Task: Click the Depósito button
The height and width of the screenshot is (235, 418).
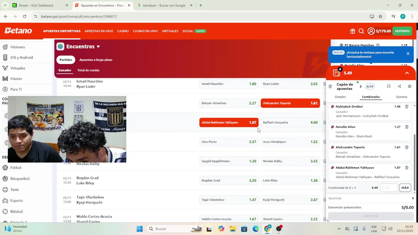Action: click(x=402, y=31)
